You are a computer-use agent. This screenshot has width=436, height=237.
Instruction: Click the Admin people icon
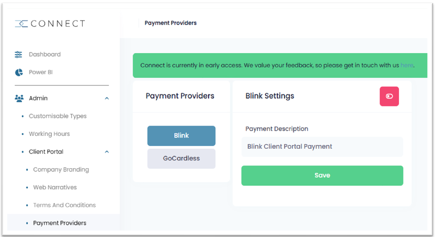pyautogui.click(x=19, y=98)
